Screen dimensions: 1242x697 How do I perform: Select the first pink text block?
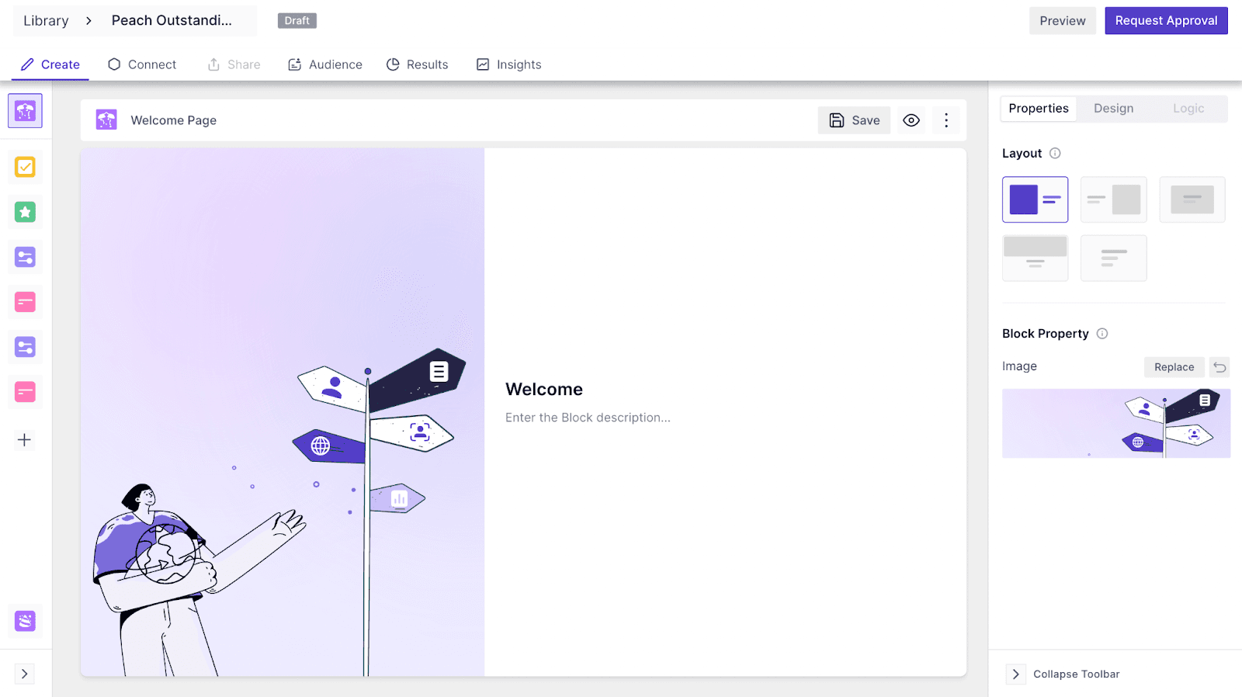click(x=25, y=302)
